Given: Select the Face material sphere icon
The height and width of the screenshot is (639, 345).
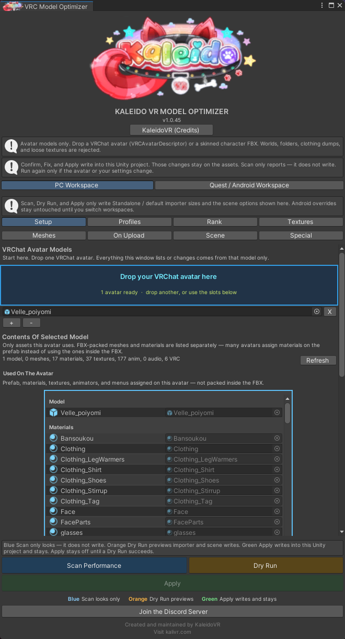Looking at the screenshot, I should point(53,511).
